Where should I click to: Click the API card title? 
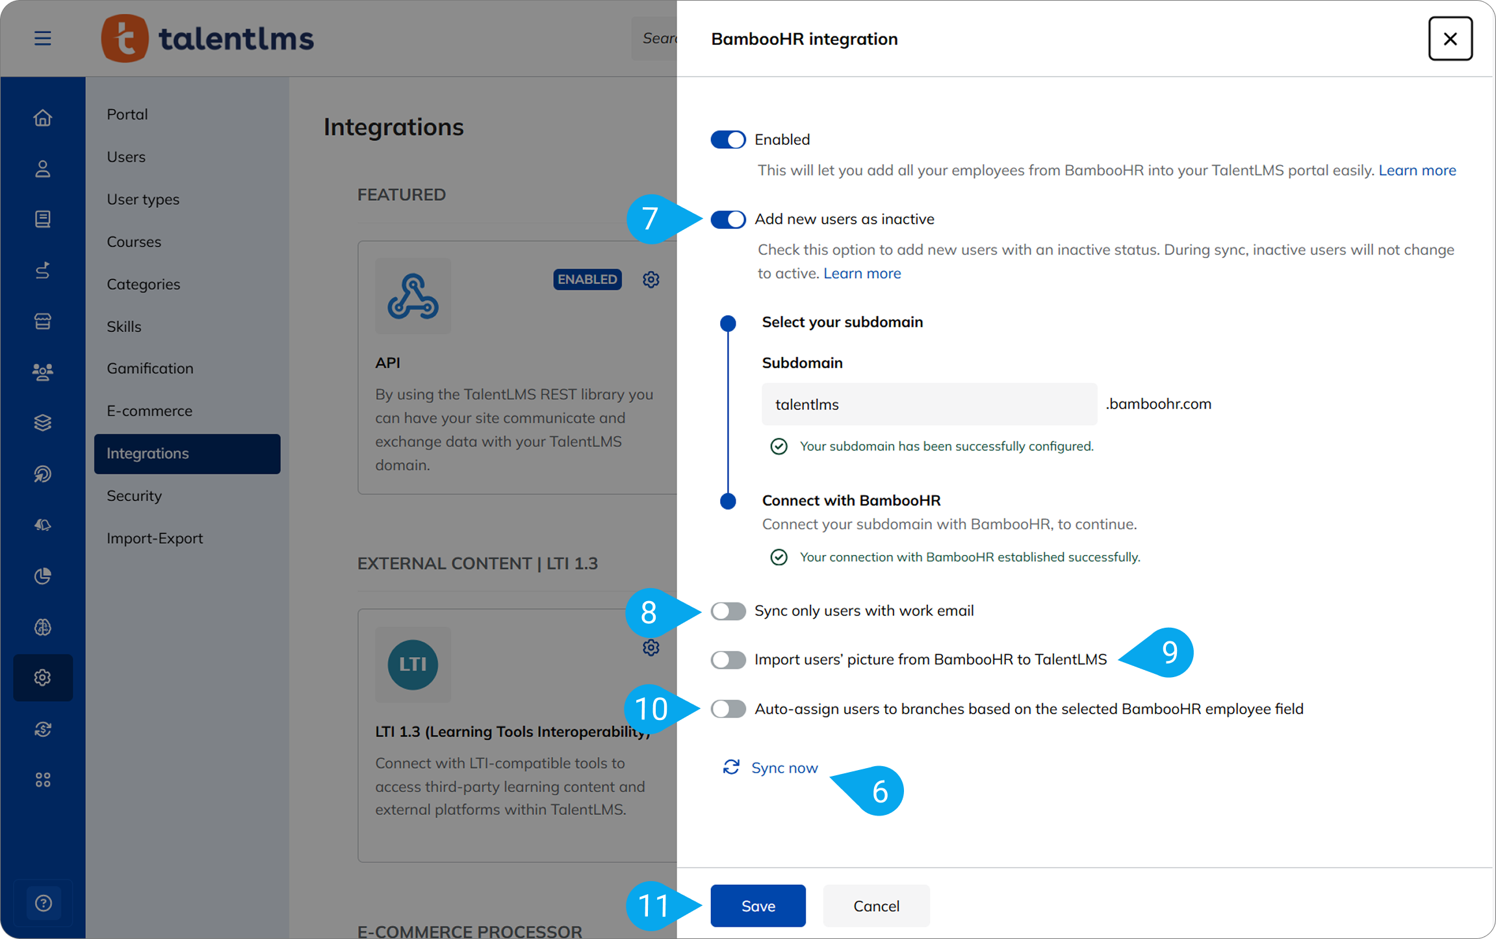(x=387, y=363)
